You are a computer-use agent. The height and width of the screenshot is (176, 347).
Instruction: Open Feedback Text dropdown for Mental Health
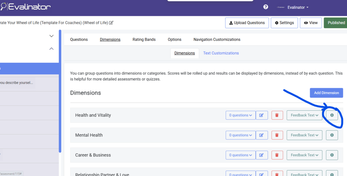point(304,135)
